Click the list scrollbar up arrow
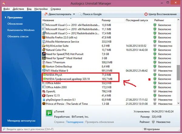Screen dimensions: 182x134 pyautogui.click(x=178, y=20)
